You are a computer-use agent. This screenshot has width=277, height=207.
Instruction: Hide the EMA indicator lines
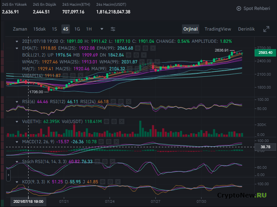coord(138,48)
